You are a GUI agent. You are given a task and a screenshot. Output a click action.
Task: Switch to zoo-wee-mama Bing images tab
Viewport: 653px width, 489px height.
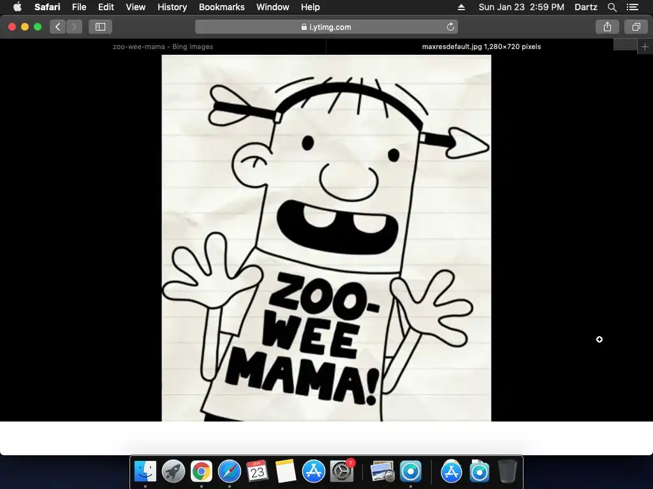[163, 46]
